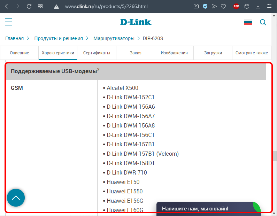This screenshot has height=216, width=277.
Task: Open site search magnifier
Action: point(263,22)
